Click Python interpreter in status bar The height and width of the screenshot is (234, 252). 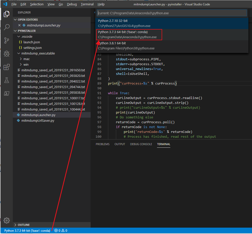27,230
